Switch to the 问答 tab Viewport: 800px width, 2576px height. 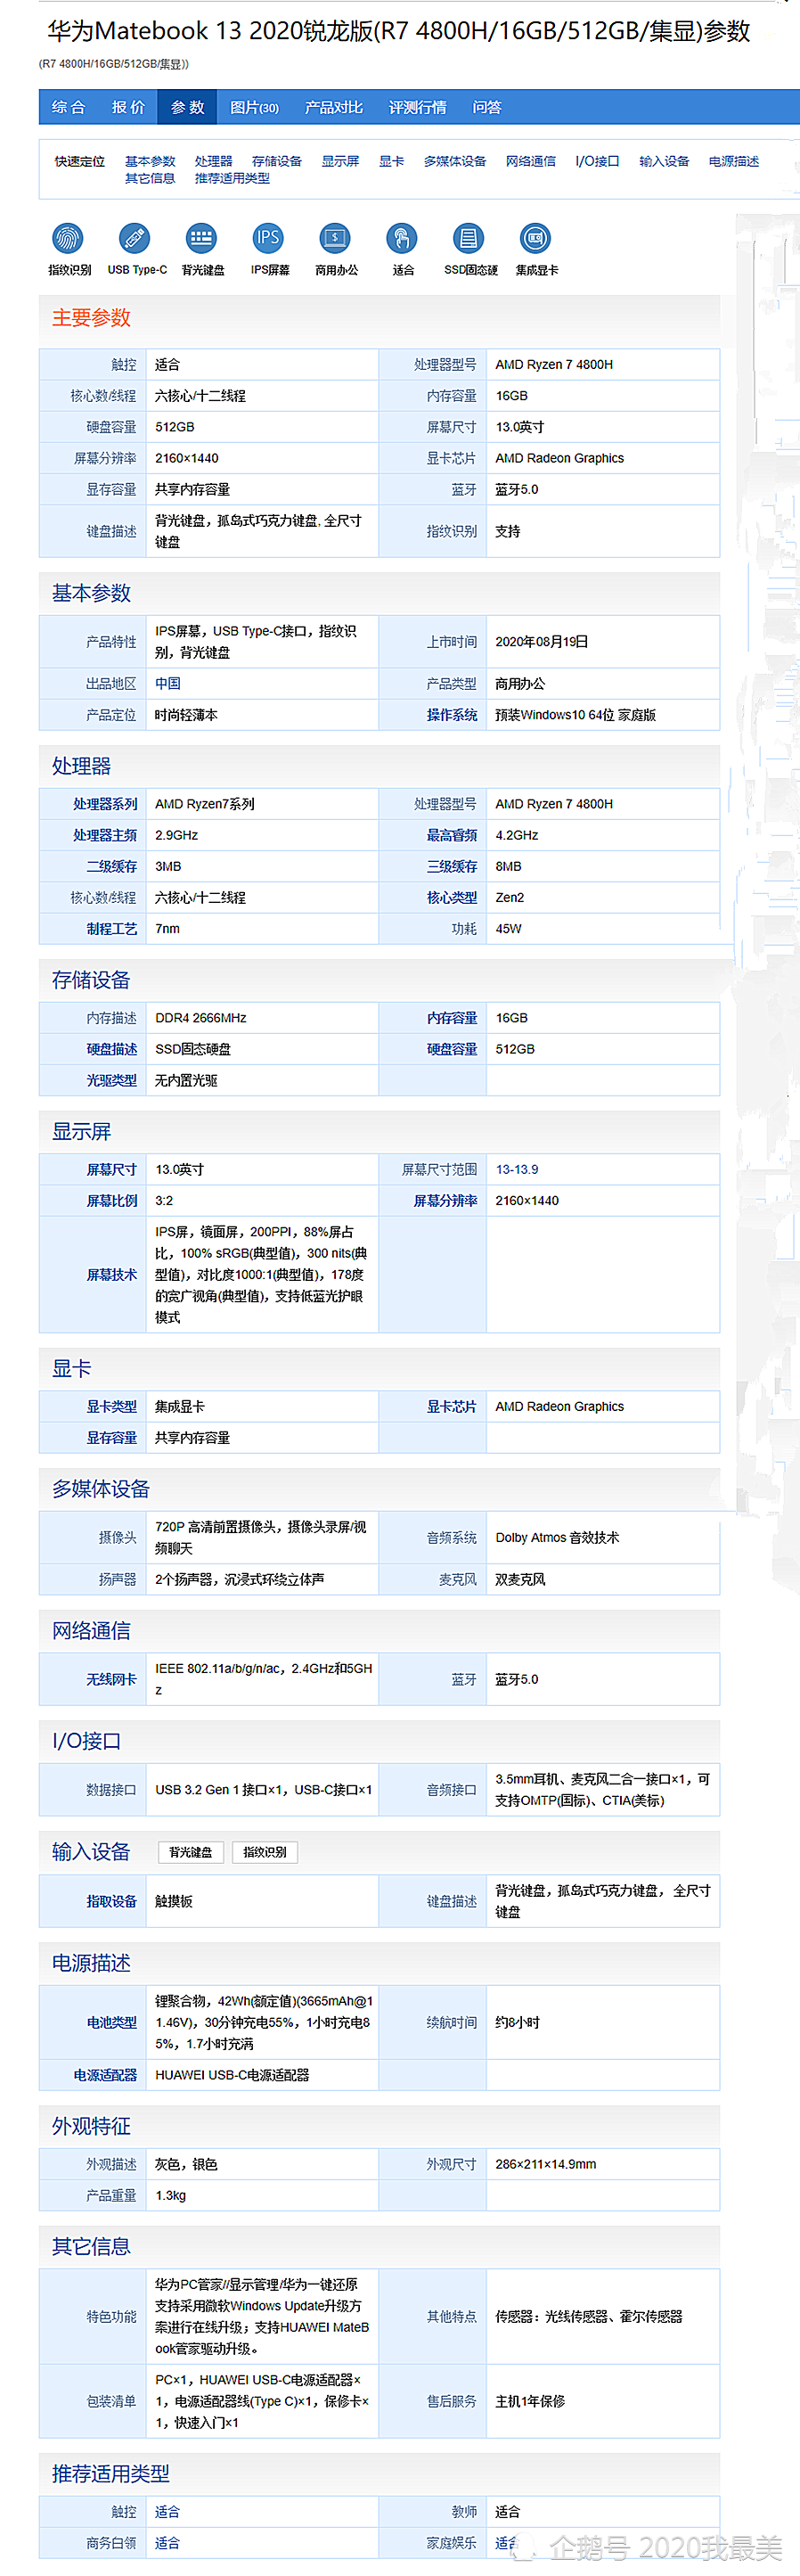click(x=487, y=107)
